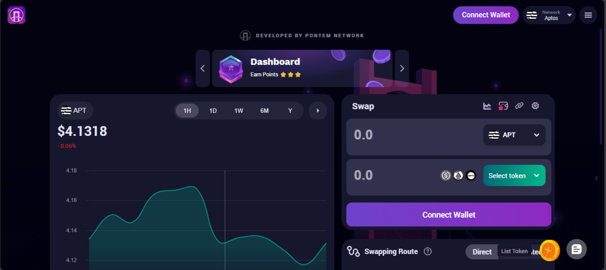Click the red wallet icon in Swap header
The width and height of the screenshot is (606, 270).
(503, 106)
